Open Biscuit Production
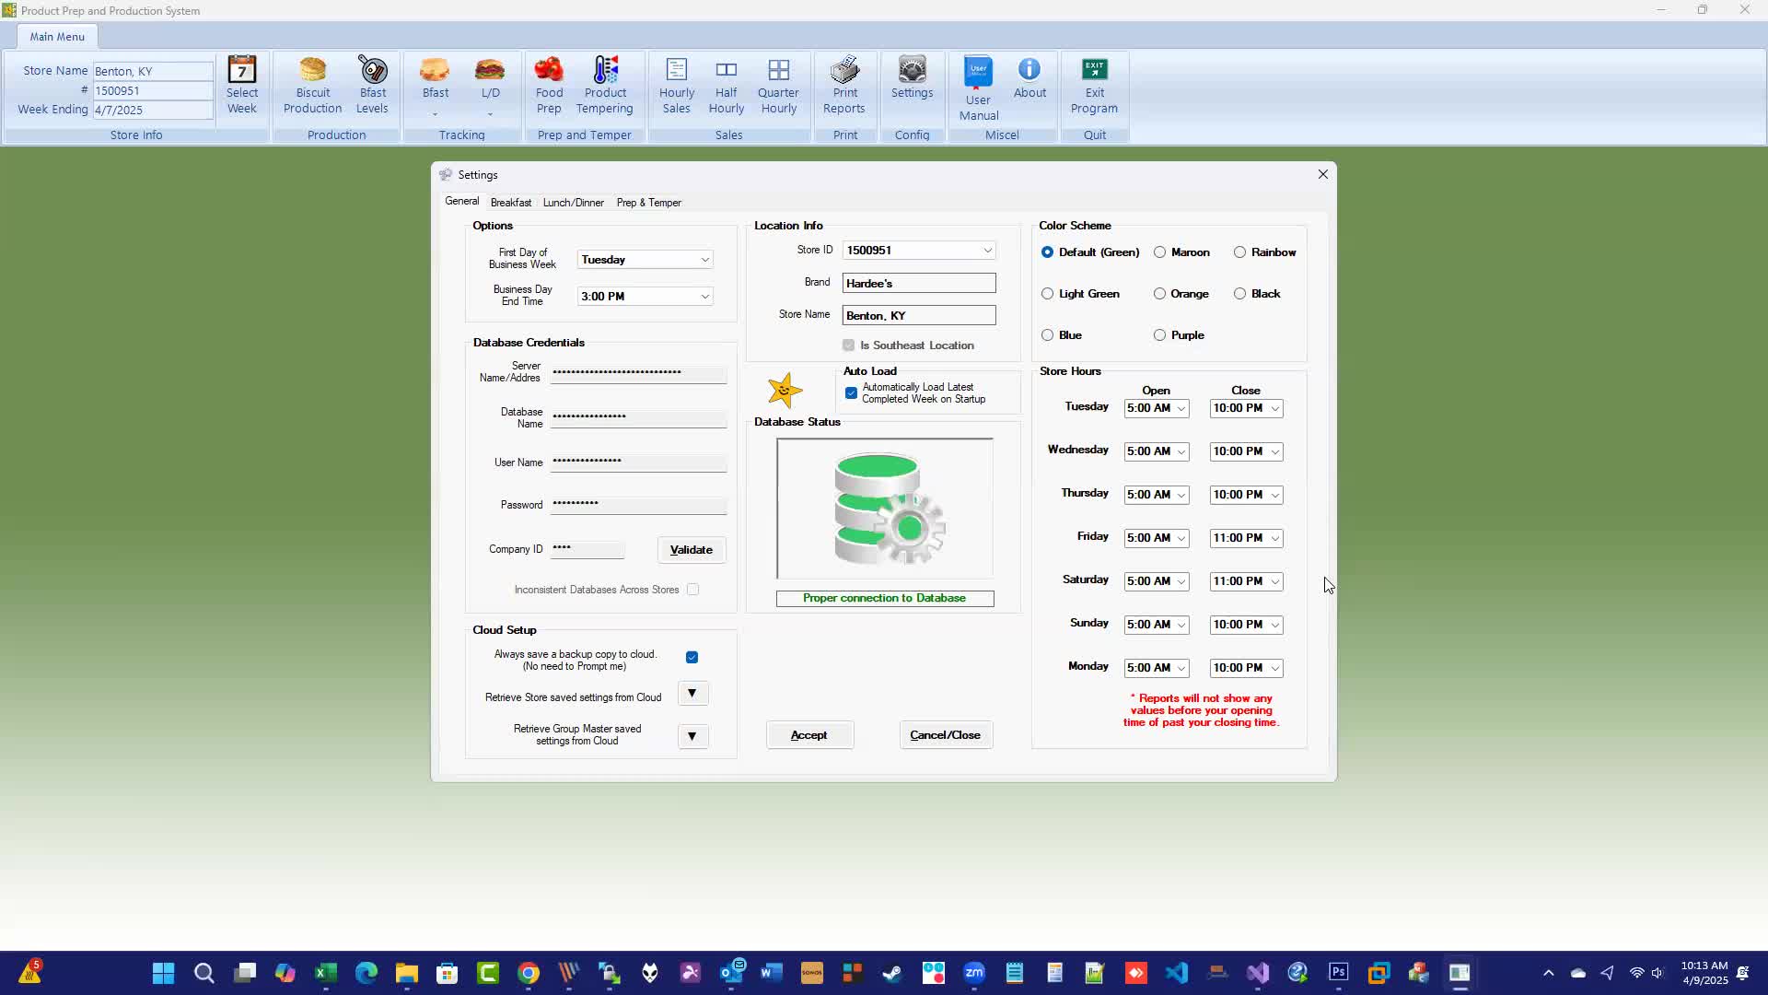The width and height of the screenshot is (1768, 995). coord(312,86)
